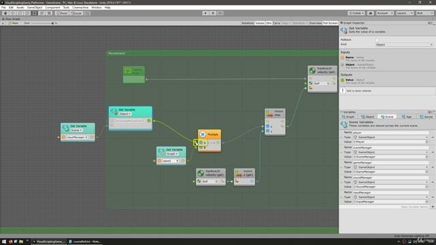Click the Rigidbody2D velocity (set) node icon
The height and width of the screenshot is (245, 436).
coord(313,70)
